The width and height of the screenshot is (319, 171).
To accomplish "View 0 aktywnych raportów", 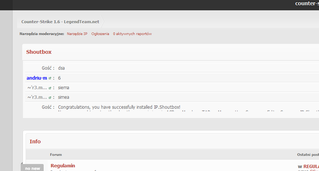I will [x=132, y=34].
